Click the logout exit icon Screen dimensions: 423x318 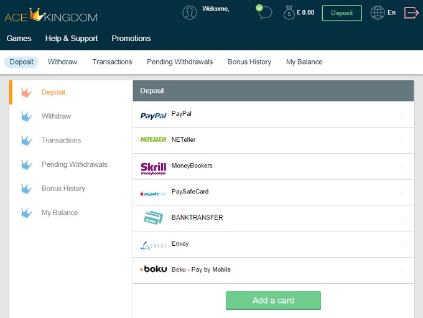411,12
